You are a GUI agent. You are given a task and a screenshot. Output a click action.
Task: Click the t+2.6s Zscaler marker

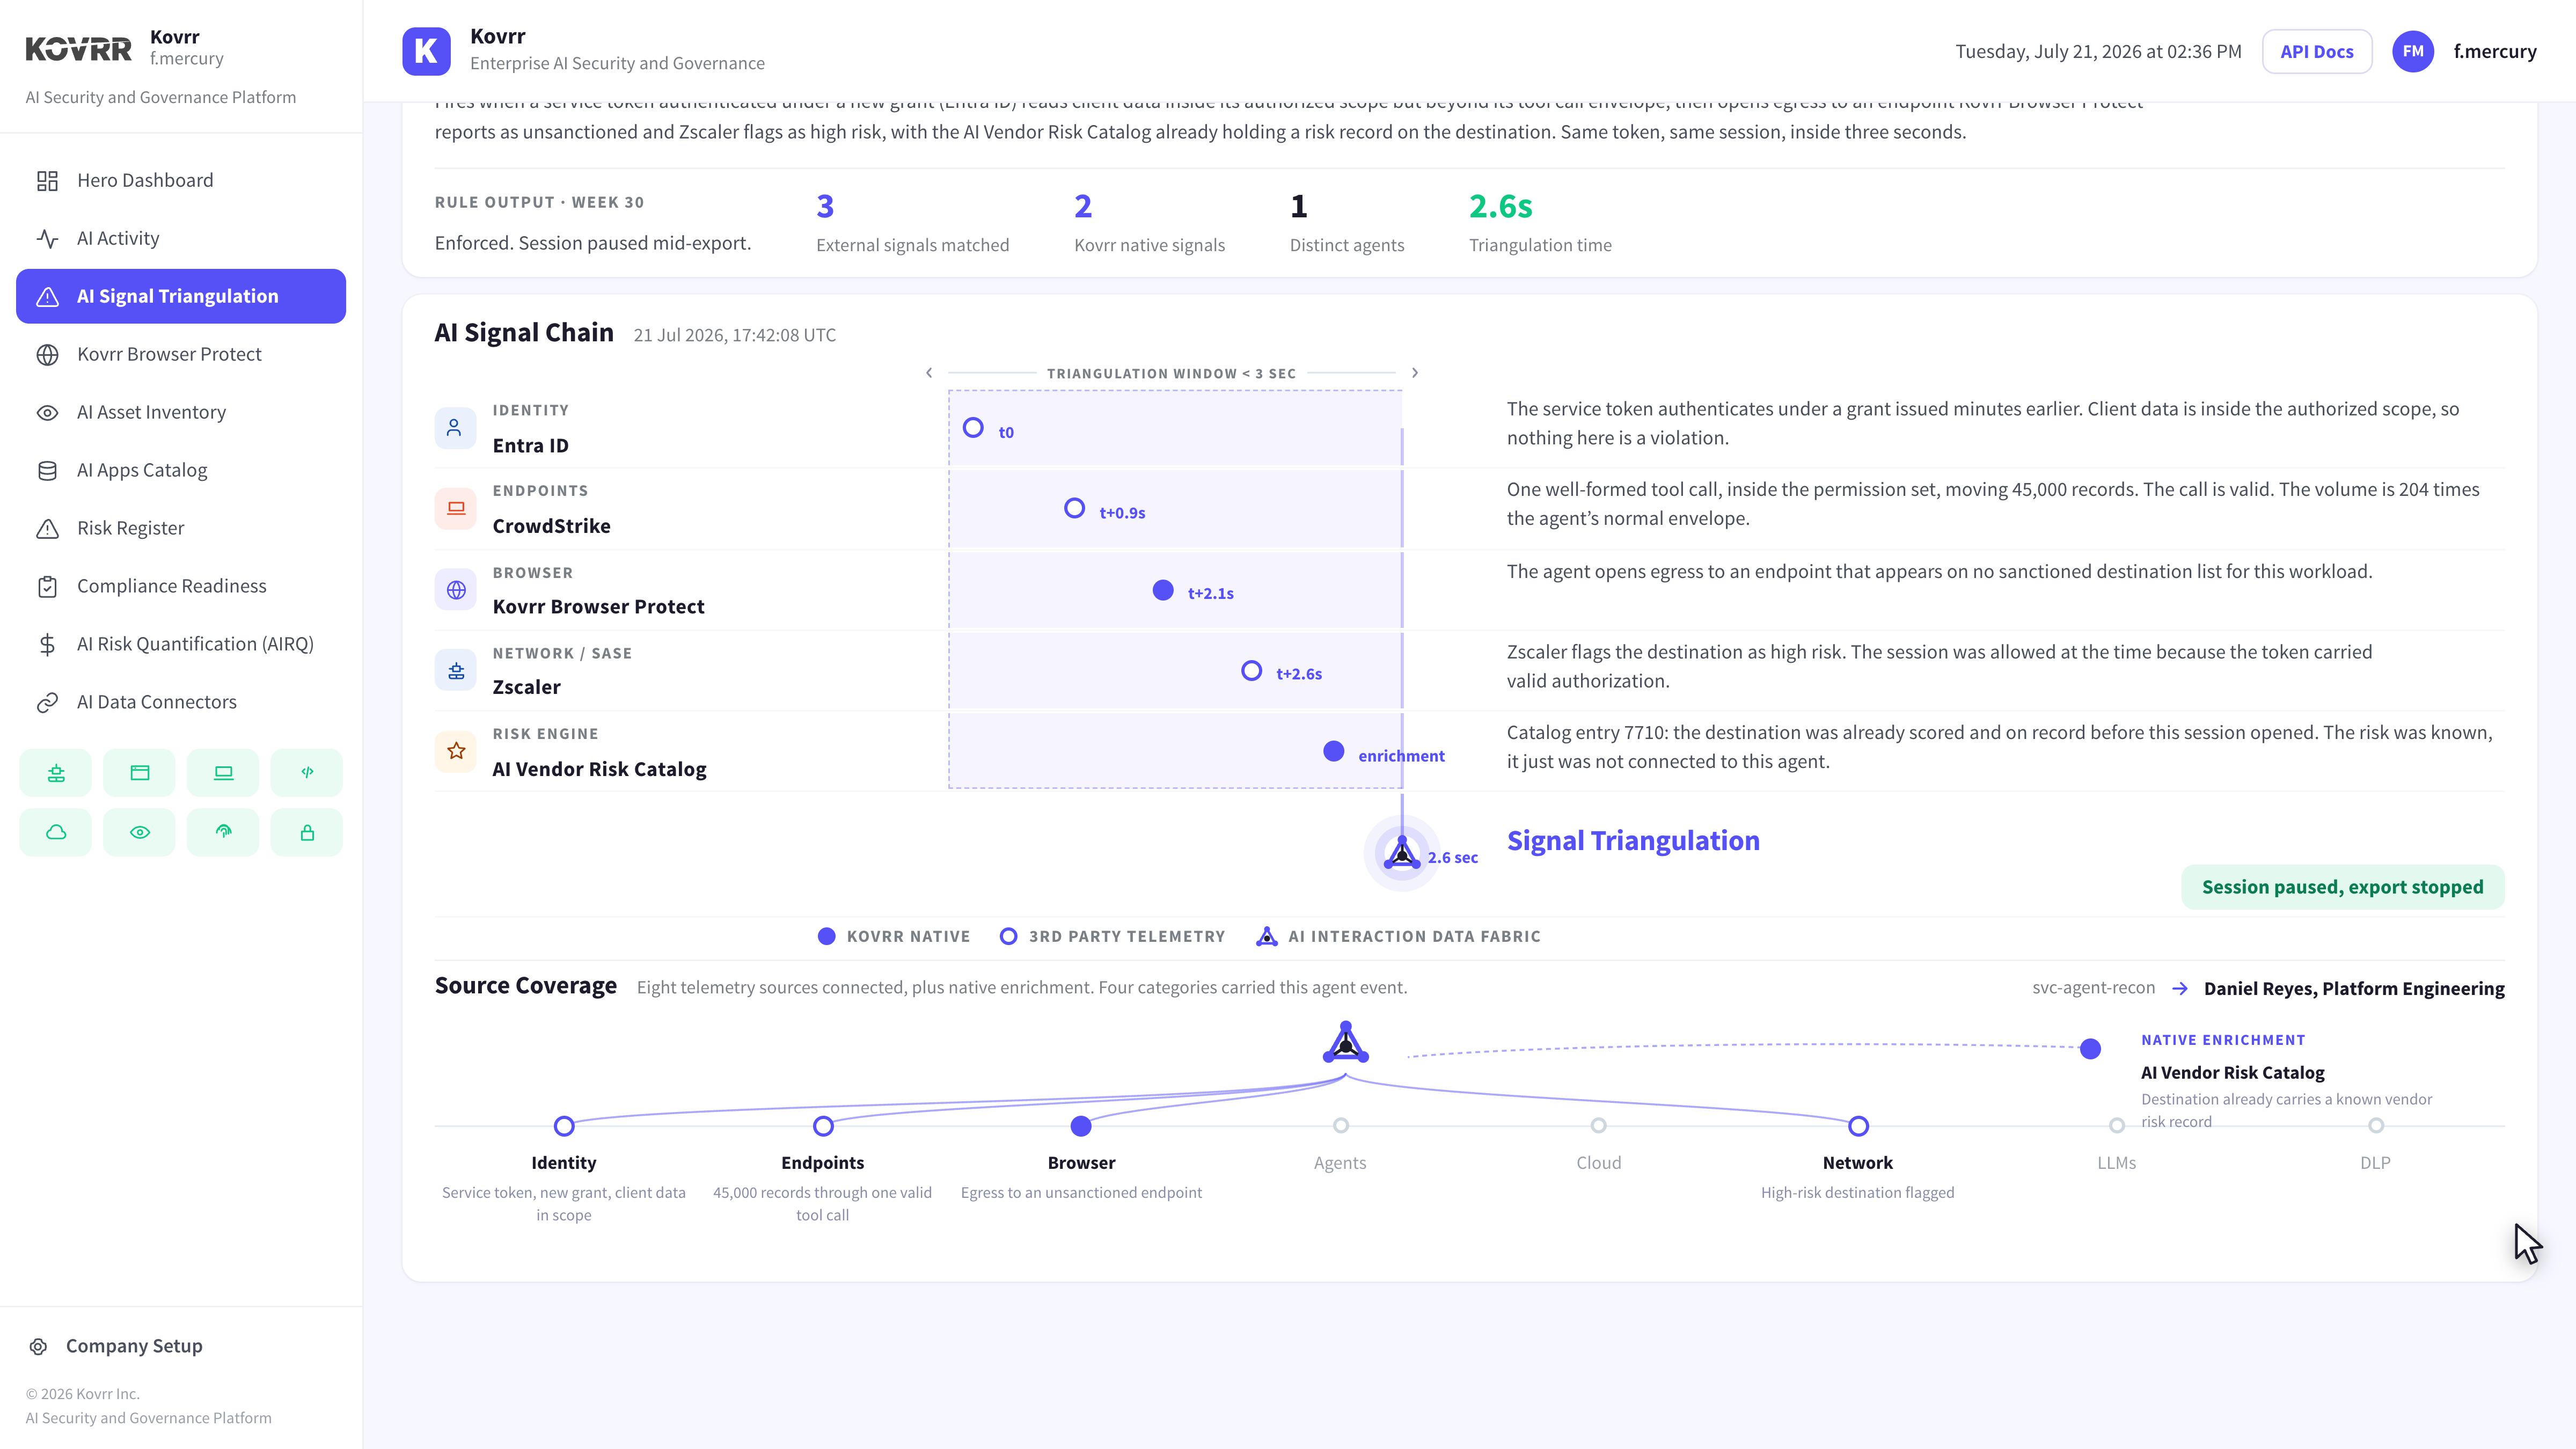(1251, 671)
